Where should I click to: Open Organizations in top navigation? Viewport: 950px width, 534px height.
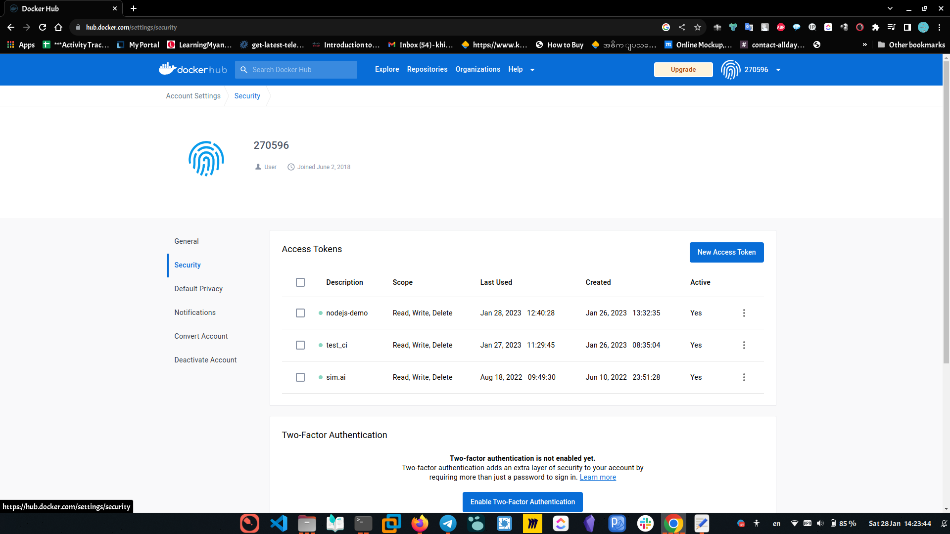click(x=477, y=69)
